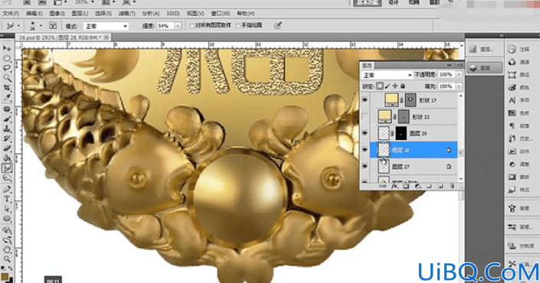Open the 3D(D) menu
Screen dimensions: 540x283
pos(173,14)
